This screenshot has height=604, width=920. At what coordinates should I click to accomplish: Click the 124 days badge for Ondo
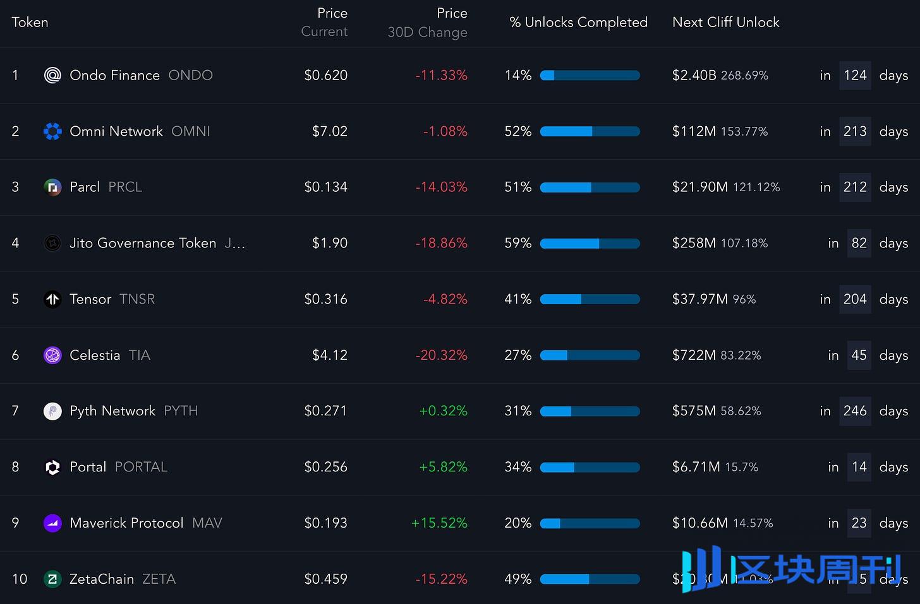pyautogui.click(x=855, y=76)
